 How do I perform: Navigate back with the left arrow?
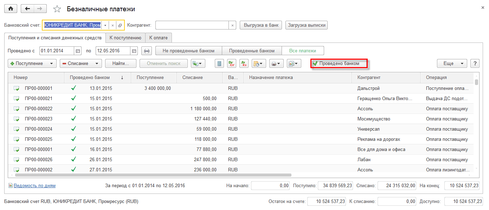coord(27,9)
